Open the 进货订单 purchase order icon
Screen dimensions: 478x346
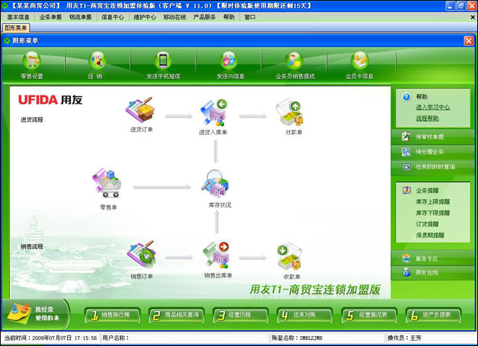click(140, 110)
